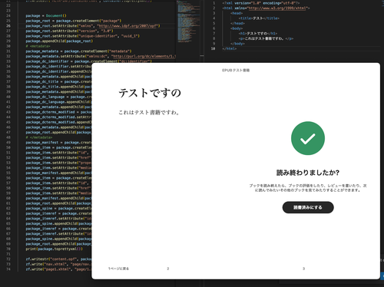
Task: Click the 1ページに戻る link
Action: pos(118,269)
